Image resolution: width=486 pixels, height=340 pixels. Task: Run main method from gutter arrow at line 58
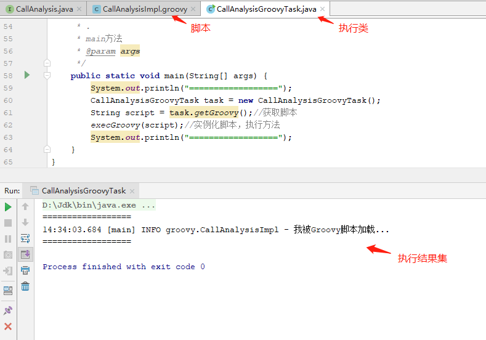click(x=27, y=75)
